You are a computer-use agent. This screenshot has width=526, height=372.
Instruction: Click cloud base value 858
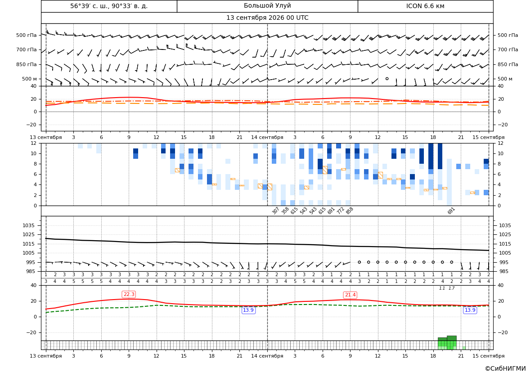tap(349, 211)
